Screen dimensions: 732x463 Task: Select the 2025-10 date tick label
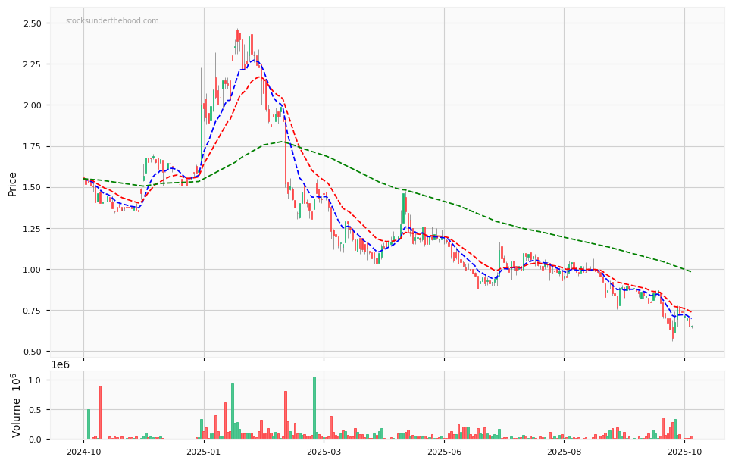(x=684, y=452)
